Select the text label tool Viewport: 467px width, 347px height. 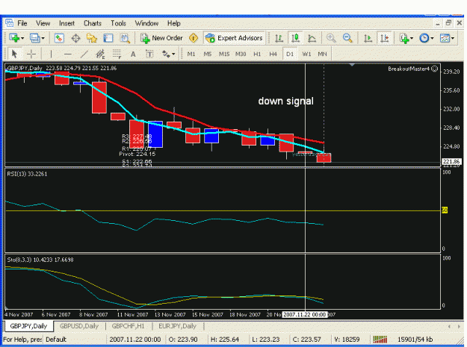(x=149, y=54)
